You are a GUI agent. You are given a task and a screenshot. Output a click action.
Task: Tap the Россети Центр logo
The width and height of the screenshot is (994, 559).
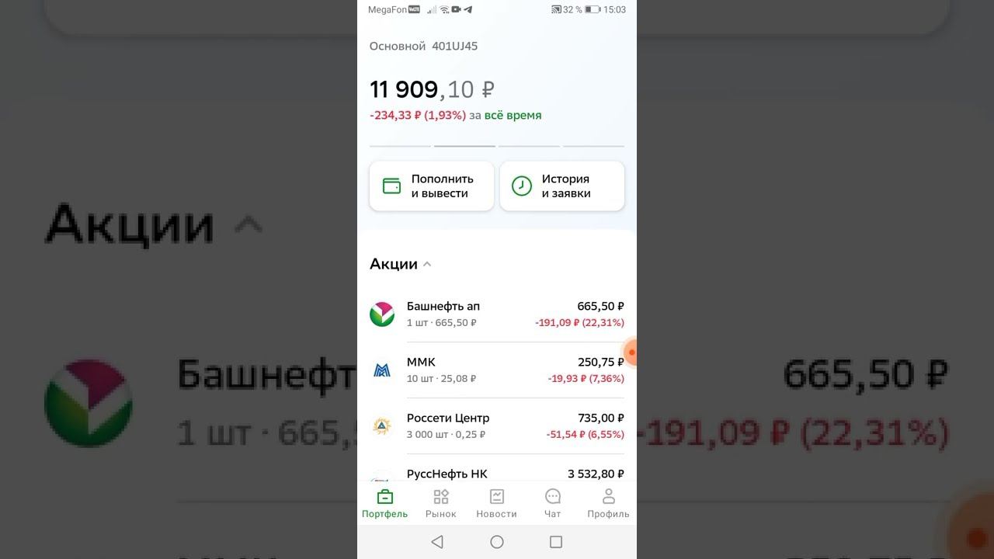coord(382,425)
